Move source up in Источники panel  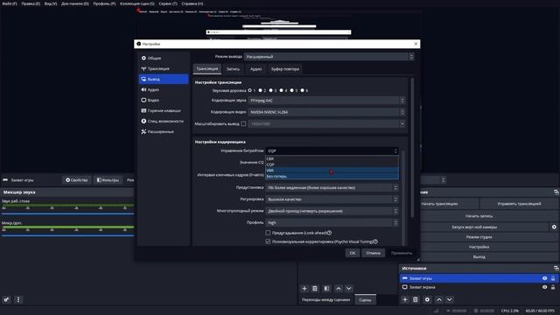click(x=439, y=299)
